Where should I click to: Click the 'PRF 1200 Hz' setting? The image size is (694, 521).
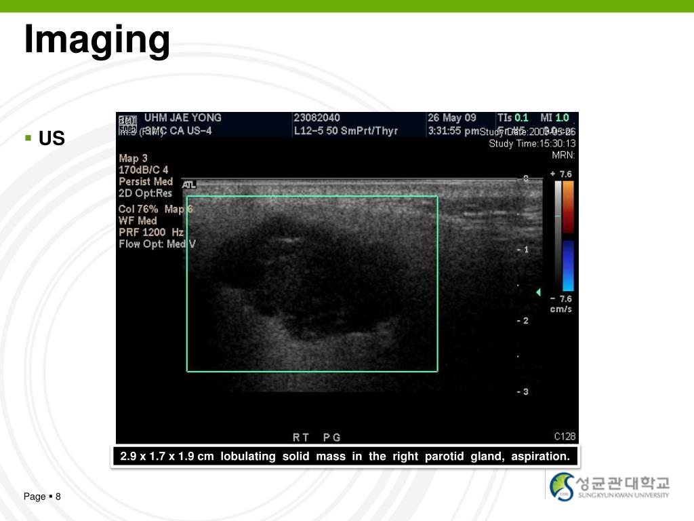point(151,232)
